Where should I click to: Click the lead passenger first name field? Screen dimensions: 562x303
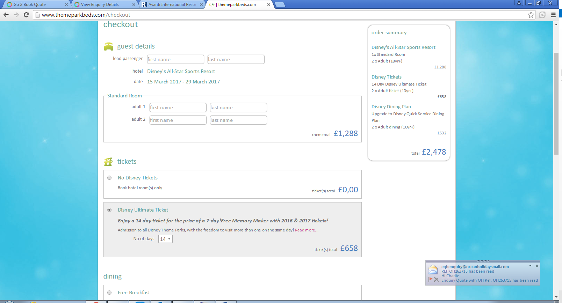[175, 59]
